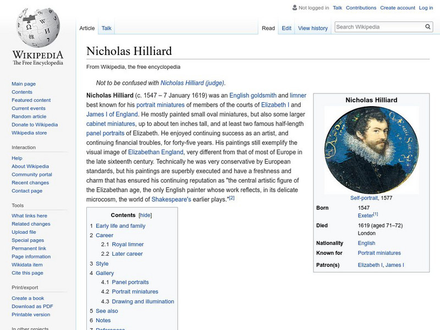This screenshot has height=330, width=440.
Task: Open What links here
Action: [x=29, y=216]
